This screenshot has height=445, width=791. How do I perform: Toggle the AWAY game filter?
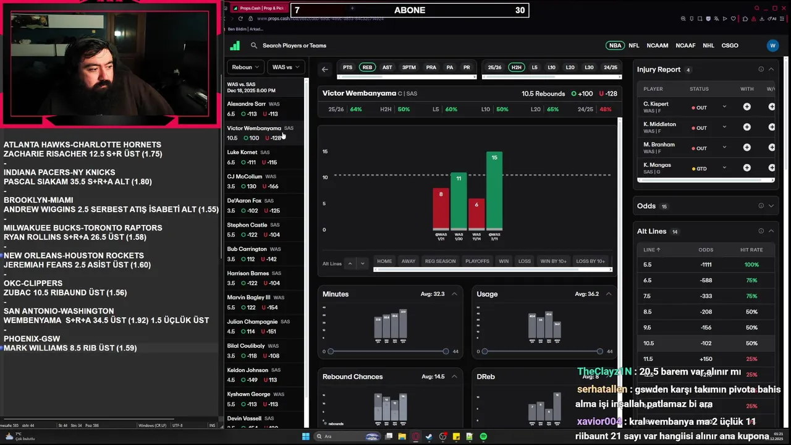(x=408, y=261)
